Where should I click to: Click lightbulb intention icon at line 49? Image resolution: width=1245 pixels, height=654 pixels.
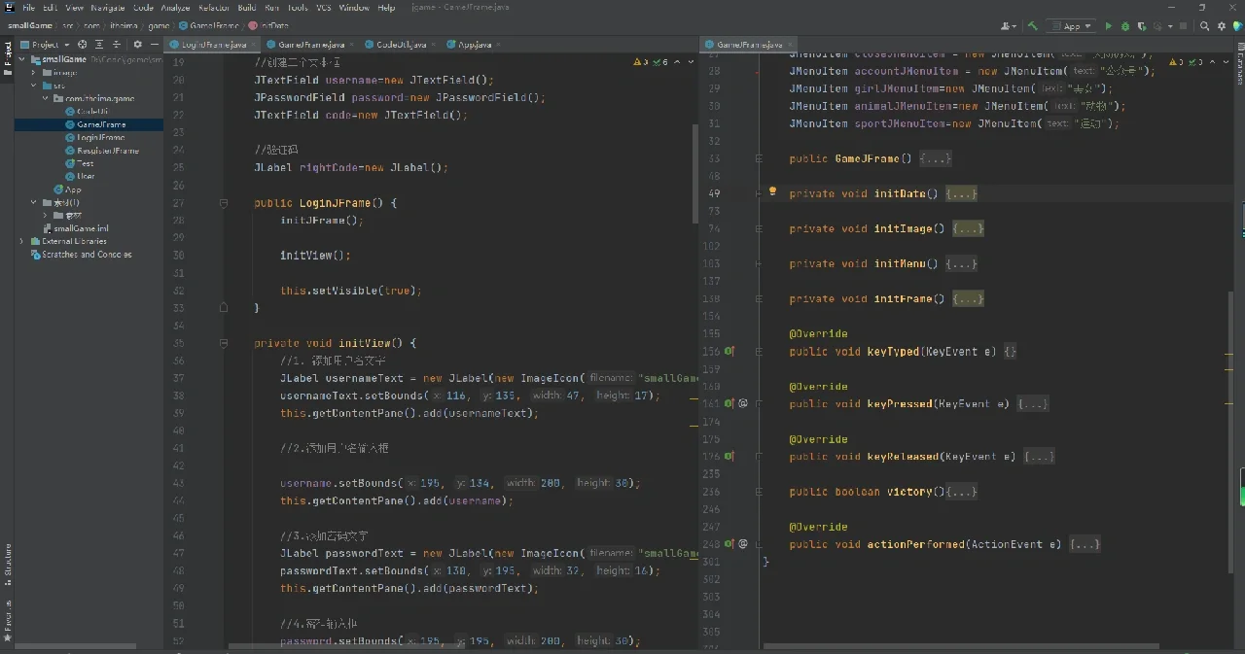tap(773, 192)
